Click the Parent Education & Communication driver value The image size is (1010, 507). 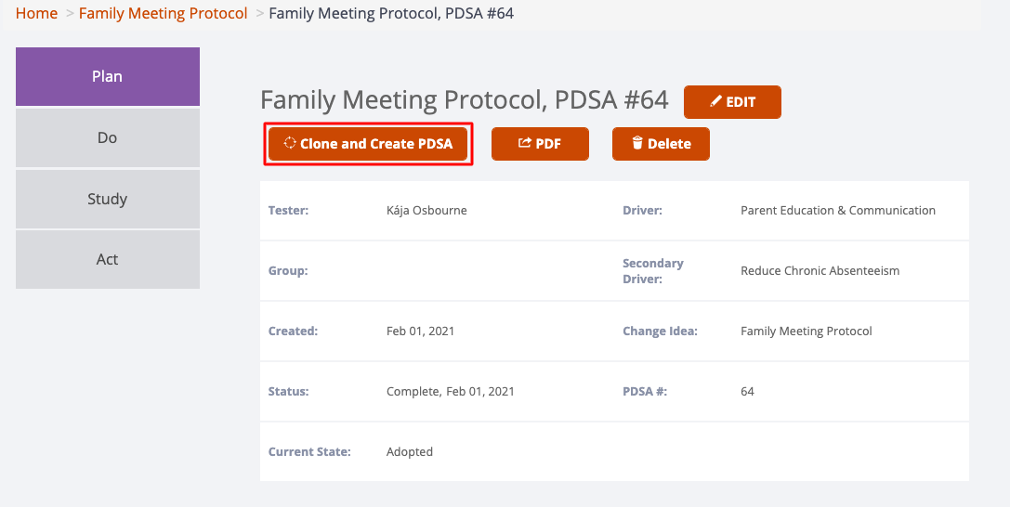tap(838, 211)
